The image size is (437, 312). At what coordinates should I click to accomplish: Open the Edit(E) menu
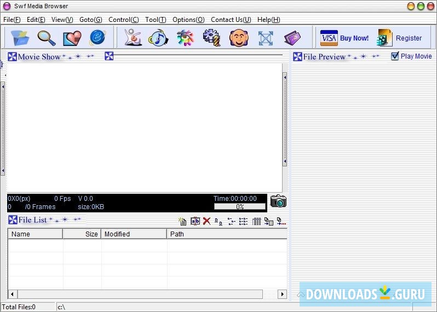[x=36, y=20]
